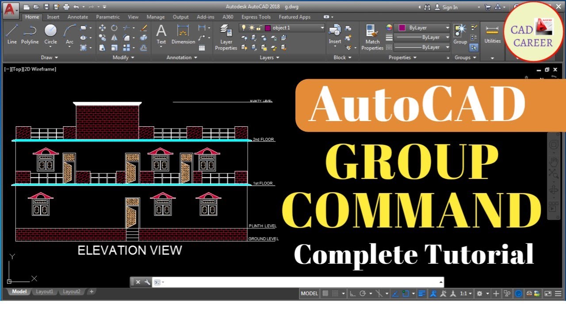Switch to the Annotate tab
Image resolution: width=566 pixels, height=318 pixels.
pyautogui.click(x=78, y=17)
